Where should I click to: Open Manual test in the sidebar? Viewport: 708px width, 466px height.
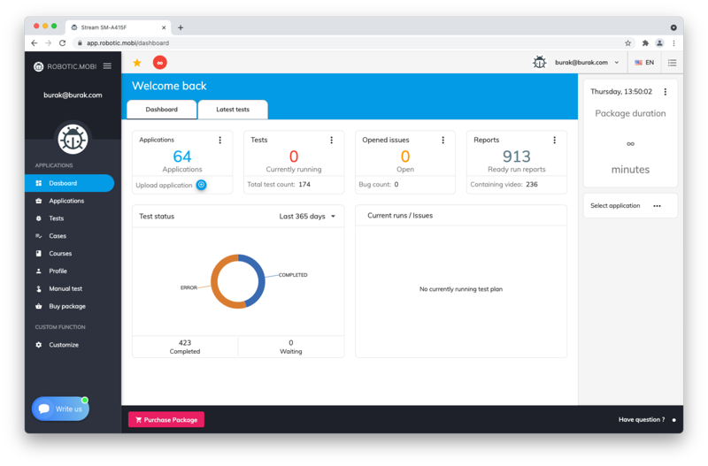(x=65, y=288)
